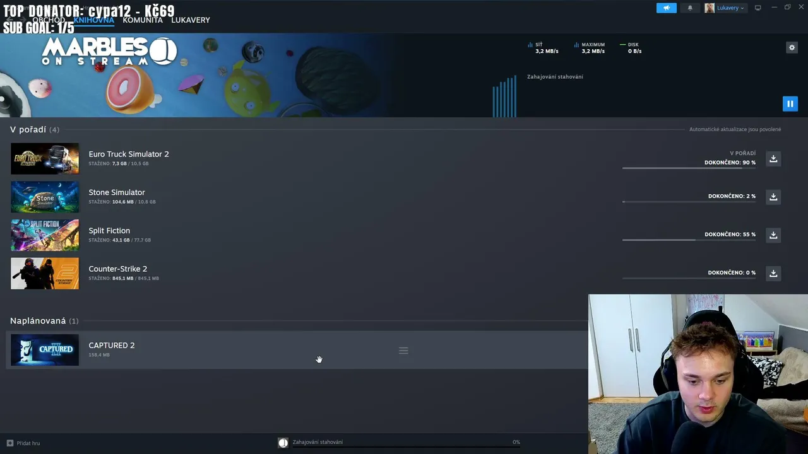Click 'DOKONČENO: 0 %' for Counter-Strike 2
Viewport: 808px width, 454px height.
pos(732,273)
